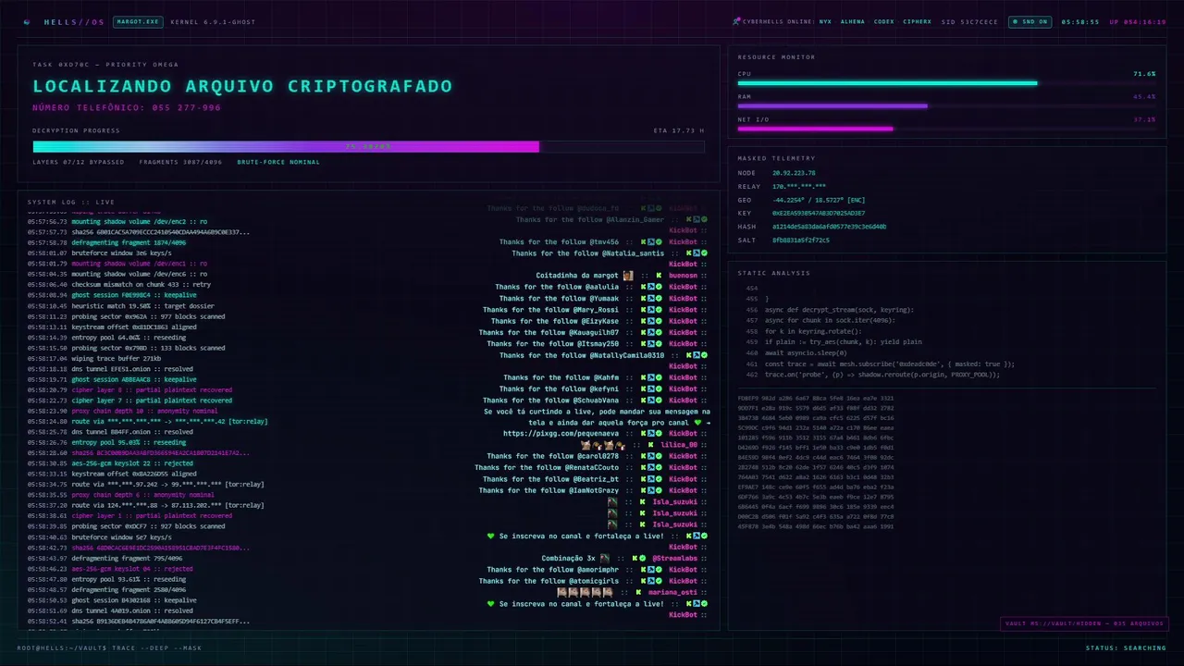Click moderator badge in the @RenataCCouto follow row
The image size is (1184, 666).
click(651, 467)
